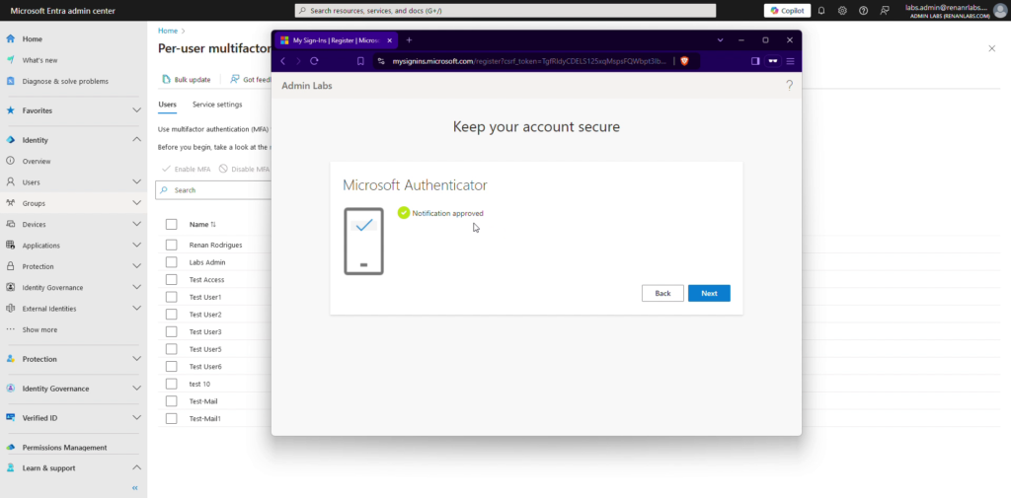Go back in the browser popup window
Viewport: 1011px width, 498px height.
click(282, 61)
